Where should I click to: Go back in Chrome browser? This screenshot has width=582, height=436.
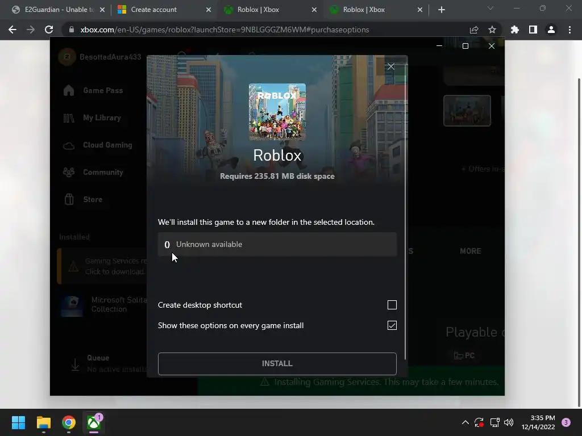point(13,30)
